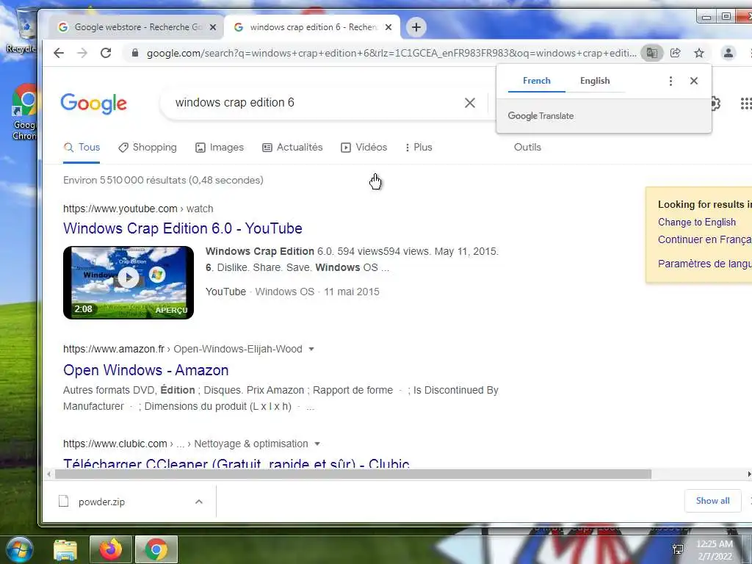Expand the clubic.com result options arrow
Image resolution: width=752 pixels, height=564 pixels.
tap(317, 444)
